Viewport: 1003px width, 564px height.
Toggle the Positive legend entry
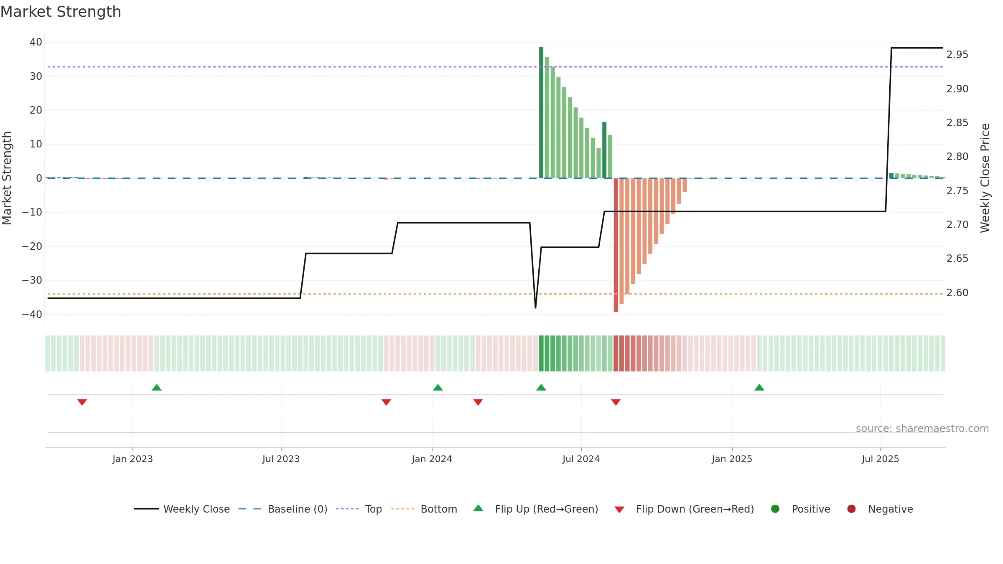[x=800, y=509]
